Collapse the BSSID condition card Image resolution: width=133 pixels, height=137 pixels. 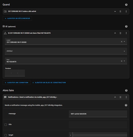click(115, 33)
